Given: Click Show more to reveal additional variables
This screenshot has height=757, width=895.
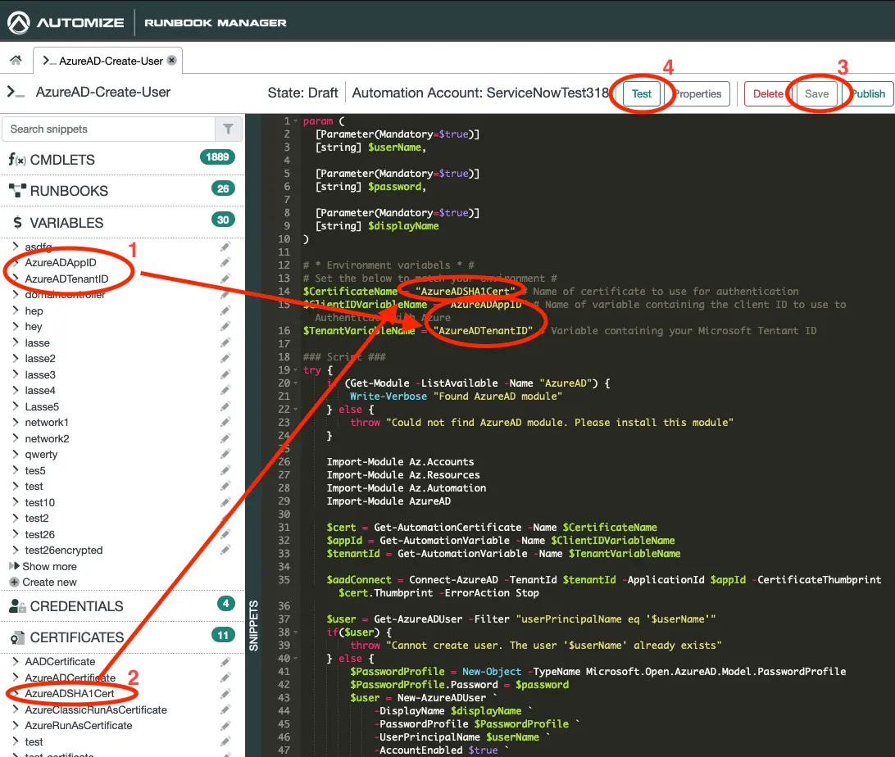Looking at the screenshot, I should point(50,566).
